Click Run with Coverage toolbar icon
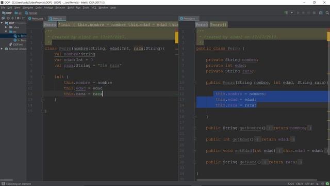 (308, 13)
